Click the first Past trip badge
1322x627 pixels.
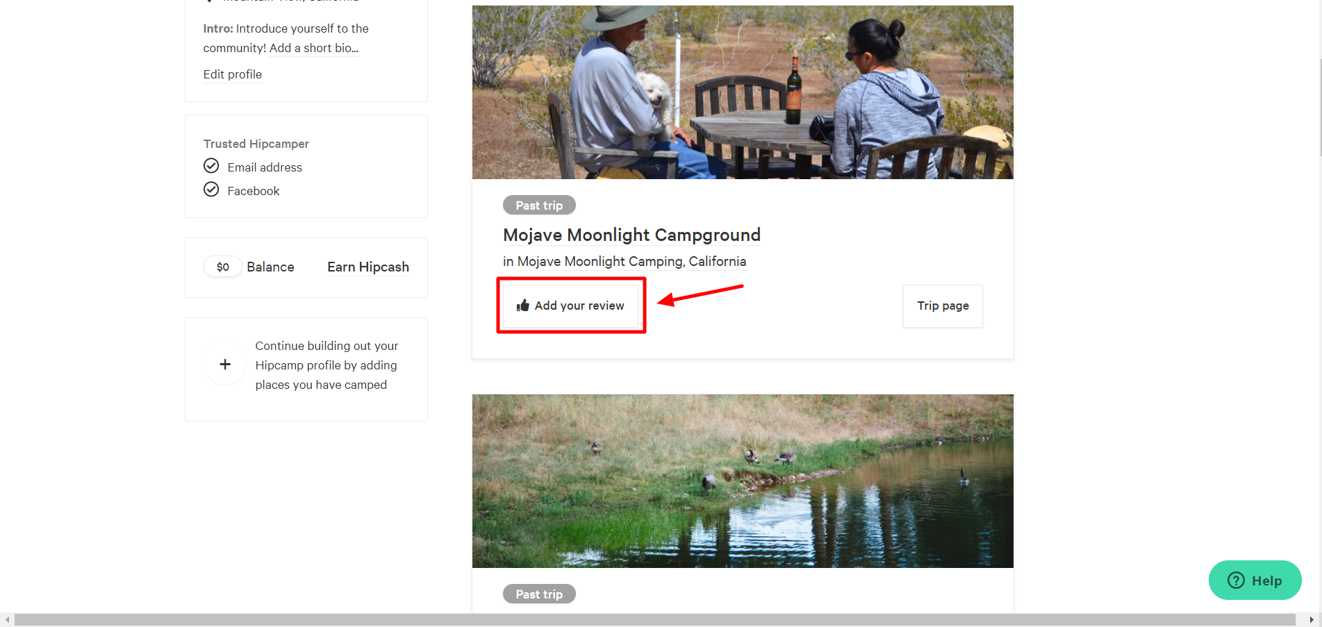[x=538, y=206]
